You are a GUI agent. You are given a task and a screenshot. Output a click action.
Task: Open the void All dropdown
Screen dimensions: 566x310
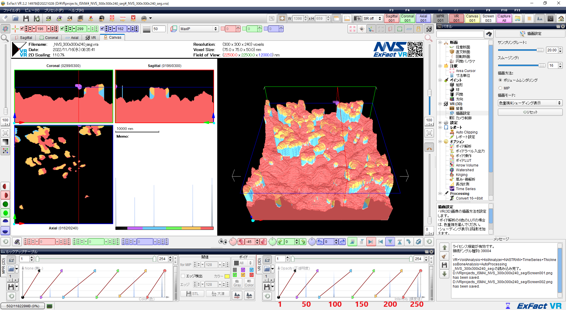click(x=243, y=263)
